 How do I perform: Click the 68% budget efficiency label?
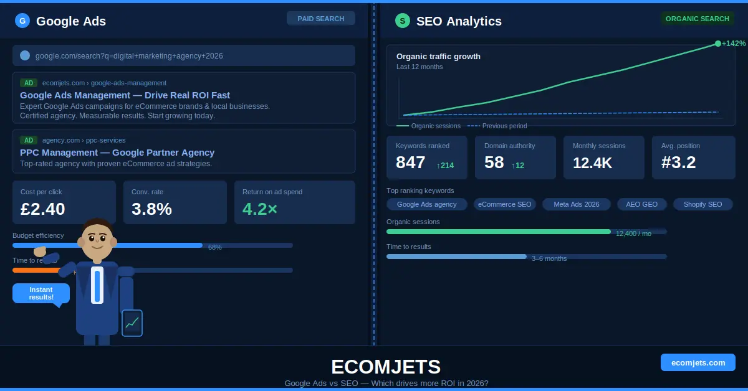pyautogui.click(x=215, y=247)
